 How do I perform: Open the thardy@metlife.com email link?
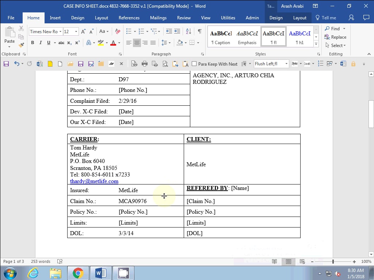point(94,181)
